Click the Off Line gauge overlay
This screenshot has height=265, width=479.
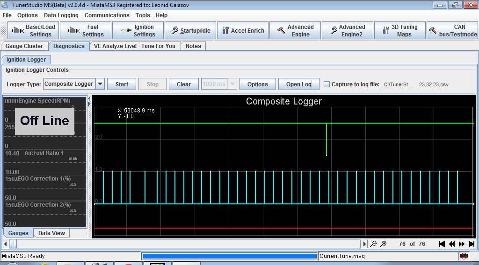(x=44, y=121)
